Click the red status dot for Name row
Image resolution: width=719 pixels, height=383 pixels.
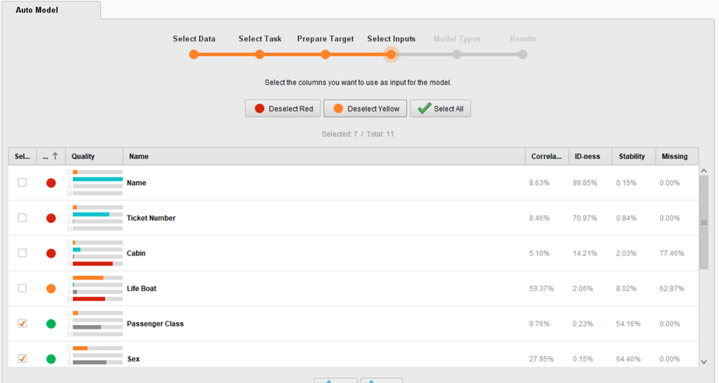point(51,183)
